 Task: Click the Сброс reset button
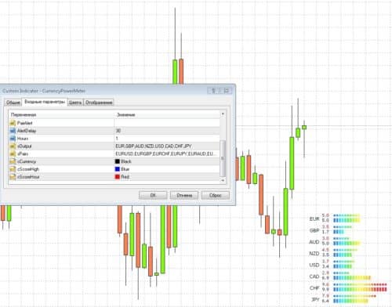216,195
